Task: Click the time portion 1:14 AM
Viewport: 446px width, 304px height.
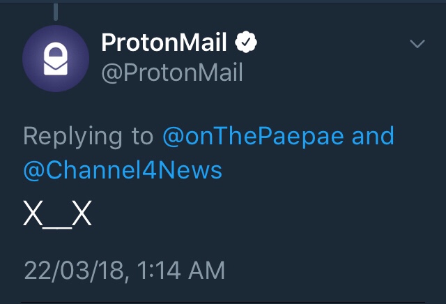Action: click(181, 271)
